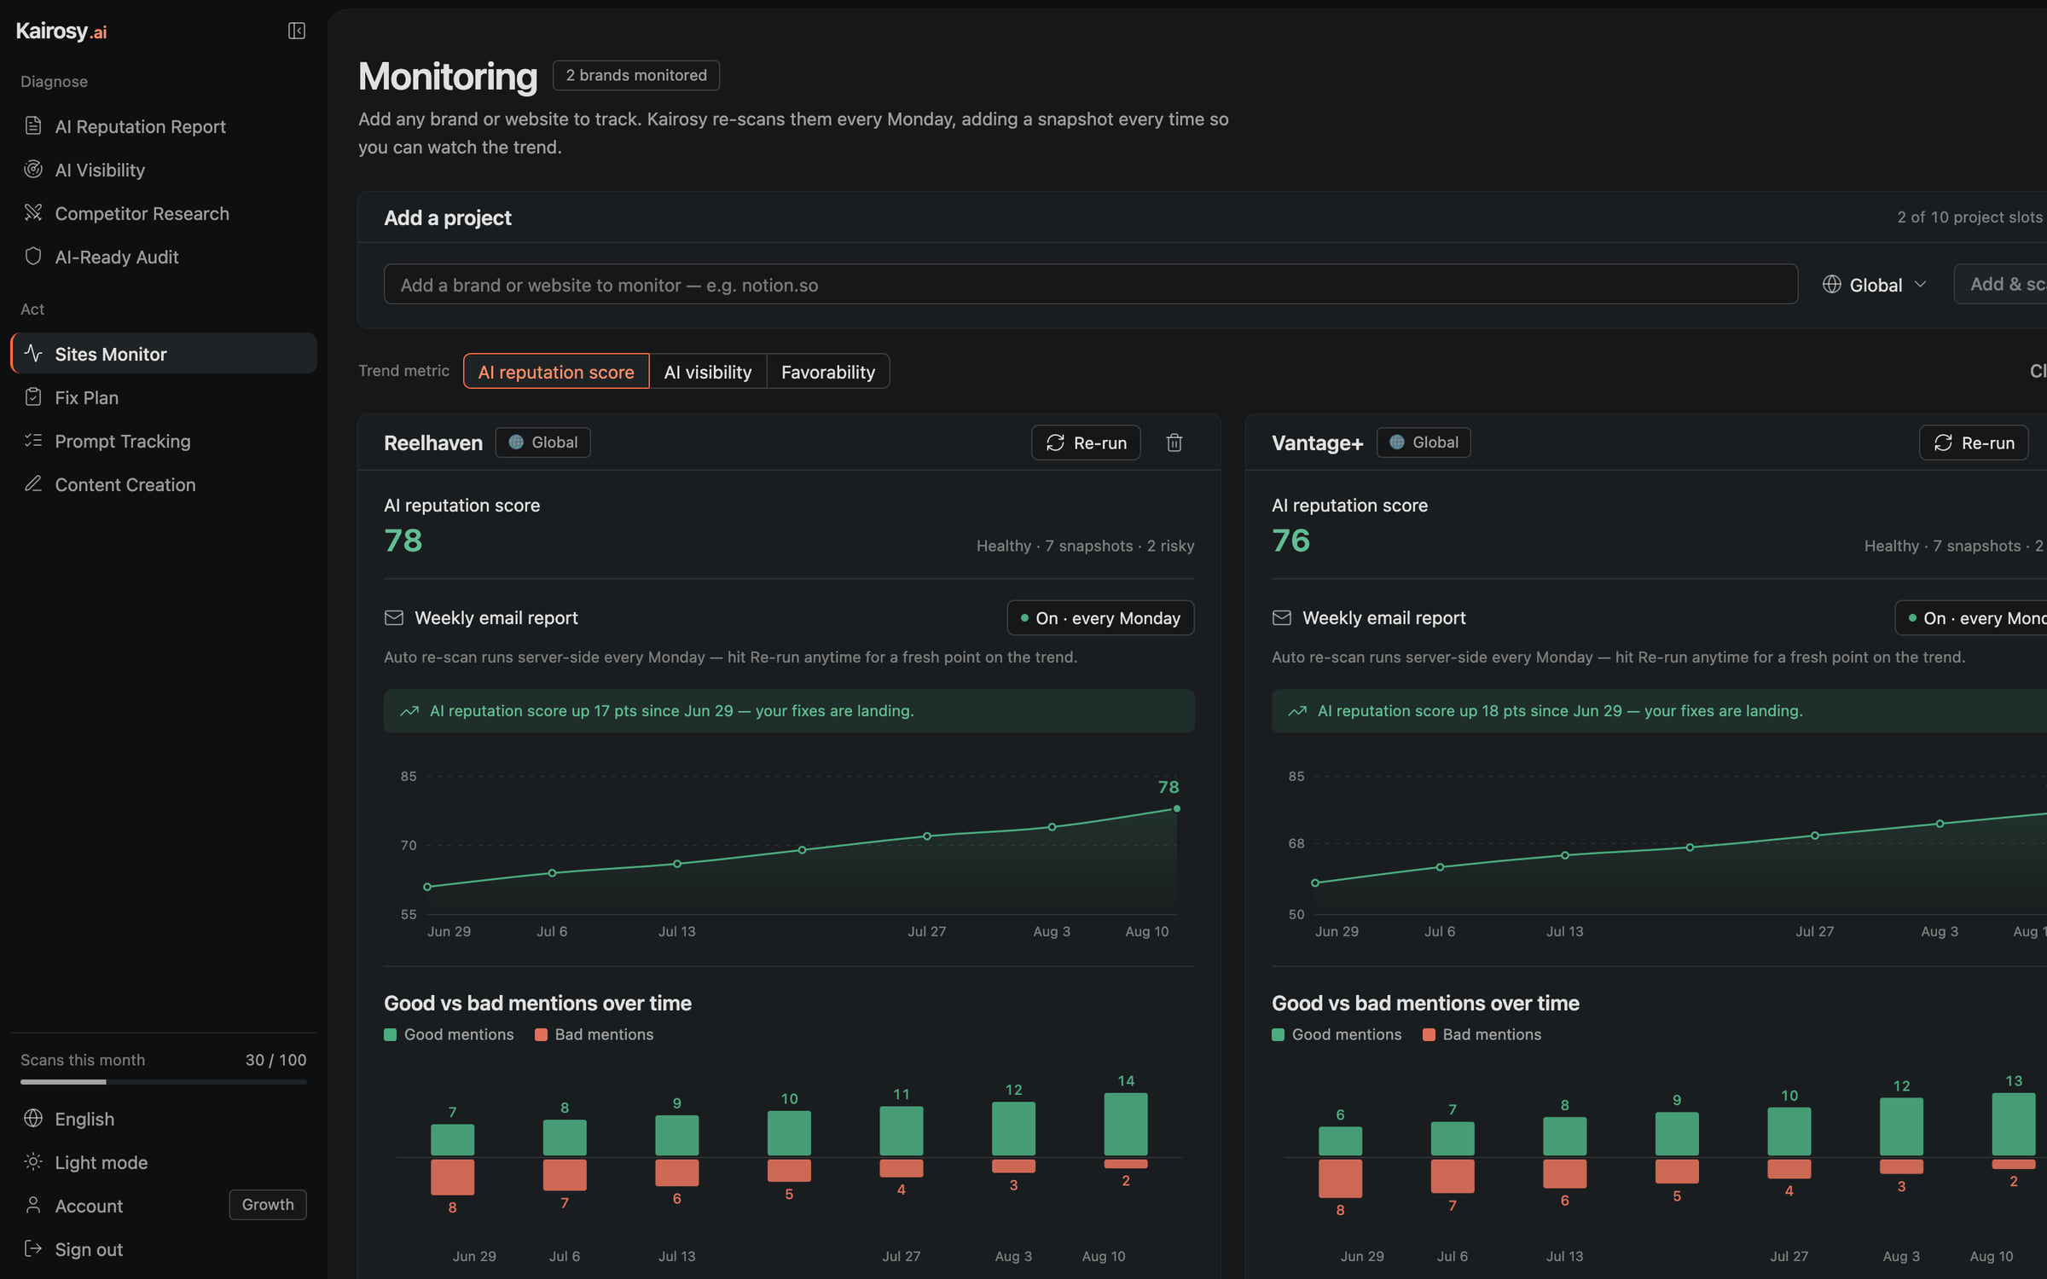
Task: Click Vantage+ score value 76
Action: coord(1291,541)
